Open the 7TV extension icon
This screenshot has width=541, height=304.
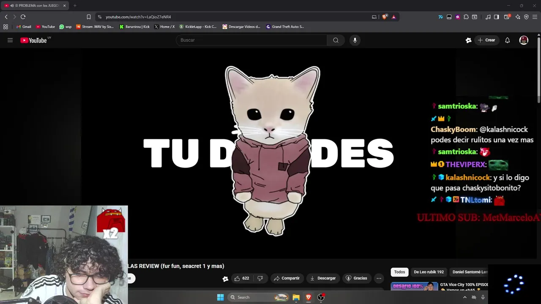[440, 17]
